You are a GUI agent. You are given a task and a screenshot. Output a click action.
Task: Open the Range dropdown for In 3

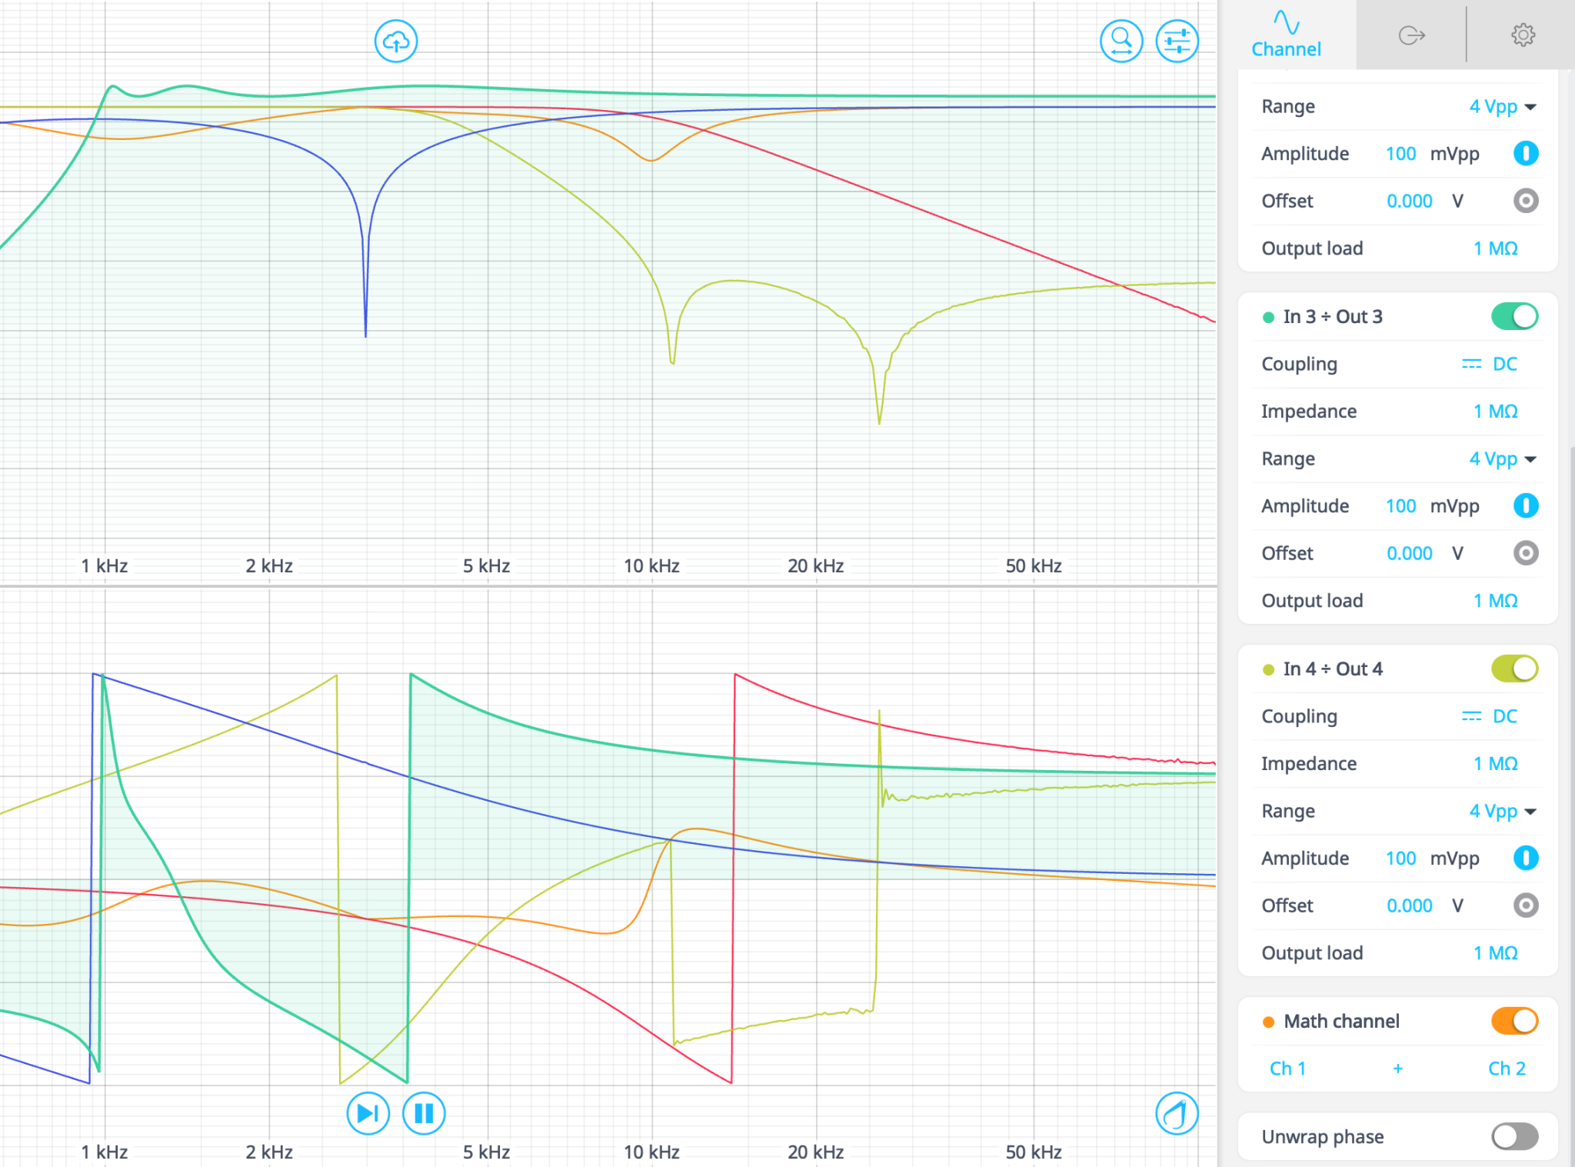(x=1502, y=459)
